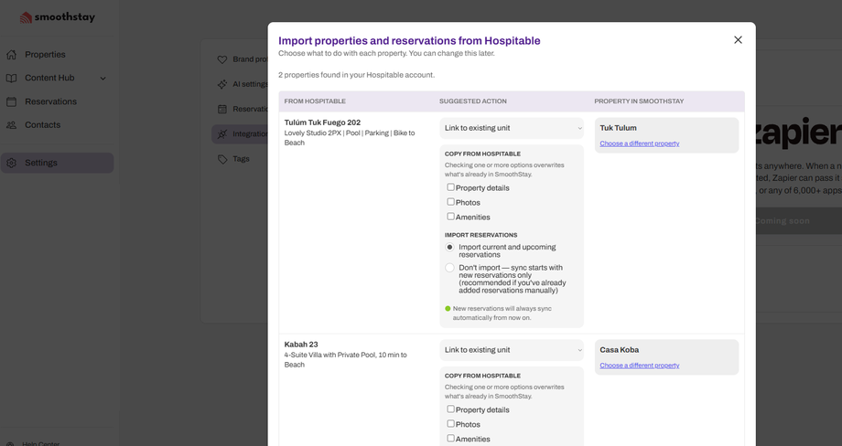Open Link to existing unit dropdown for Tulúm
Viewport: 842px width, 446px height.
click(512, 128)
